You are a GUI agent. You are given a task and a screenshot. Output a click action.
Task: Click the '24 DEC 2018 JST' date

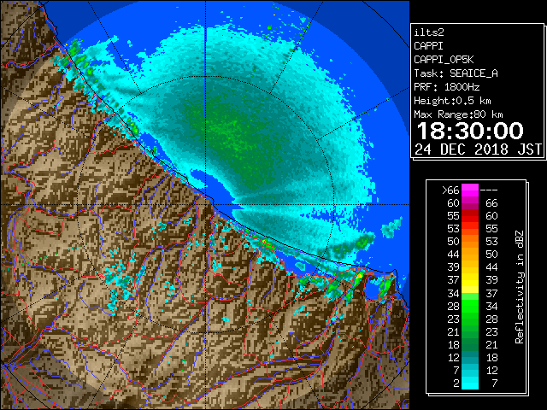coord(478,149)
